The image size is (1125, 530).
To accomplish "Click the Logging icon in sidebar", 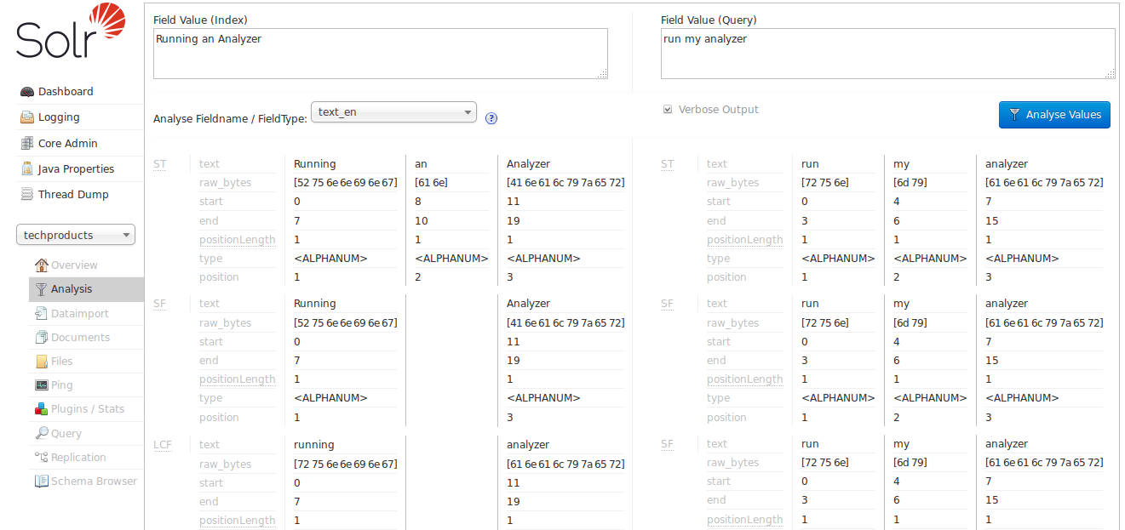I will point(27,117).
